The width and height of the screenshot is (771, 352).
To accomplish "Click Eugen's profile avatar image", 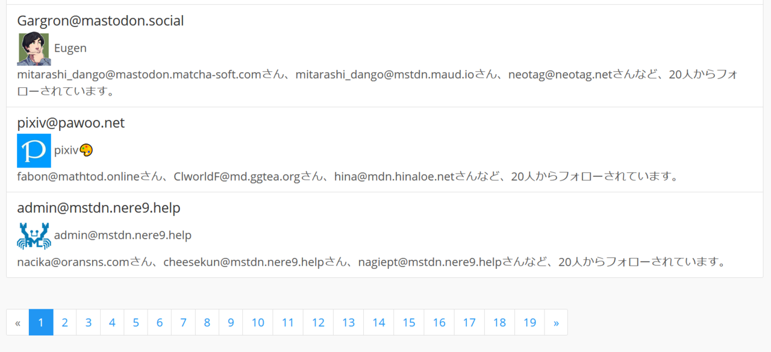I will (34, 49).
